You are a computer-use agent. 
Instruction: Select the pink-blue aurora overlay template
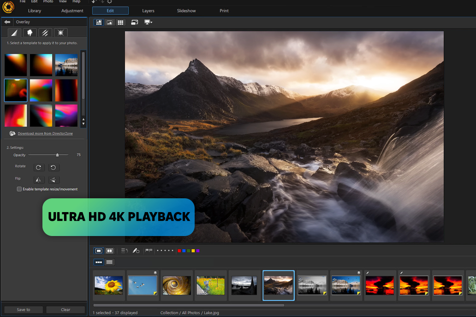(66, 115)
